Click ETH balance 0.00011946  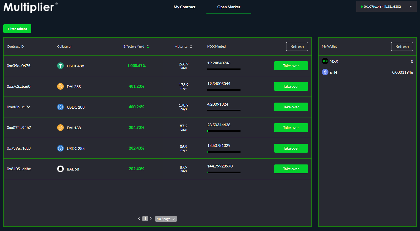pyautogui.click(x=403, y=72)
